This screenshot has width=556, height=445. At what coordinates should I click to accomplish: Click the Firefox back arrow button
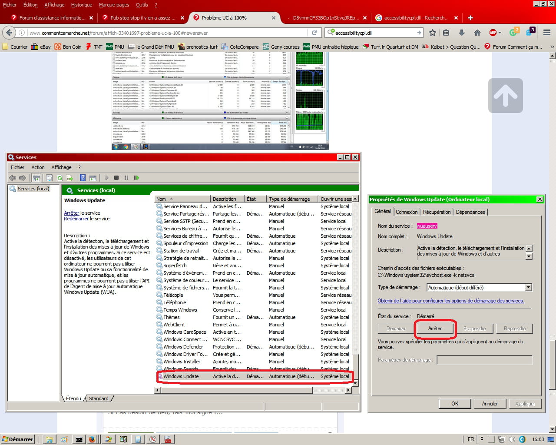click(9, 33)
